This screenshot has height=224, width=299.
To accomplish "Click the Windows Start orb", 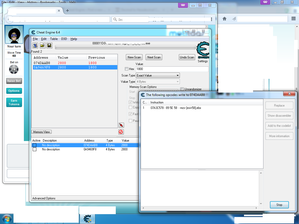I will pyautogui.click(x=6, y=219).
